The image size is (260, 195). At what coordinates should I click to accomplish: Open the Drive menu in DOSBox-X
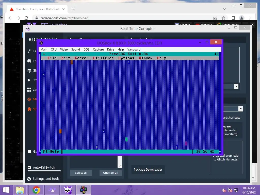(x=111, y=50)
